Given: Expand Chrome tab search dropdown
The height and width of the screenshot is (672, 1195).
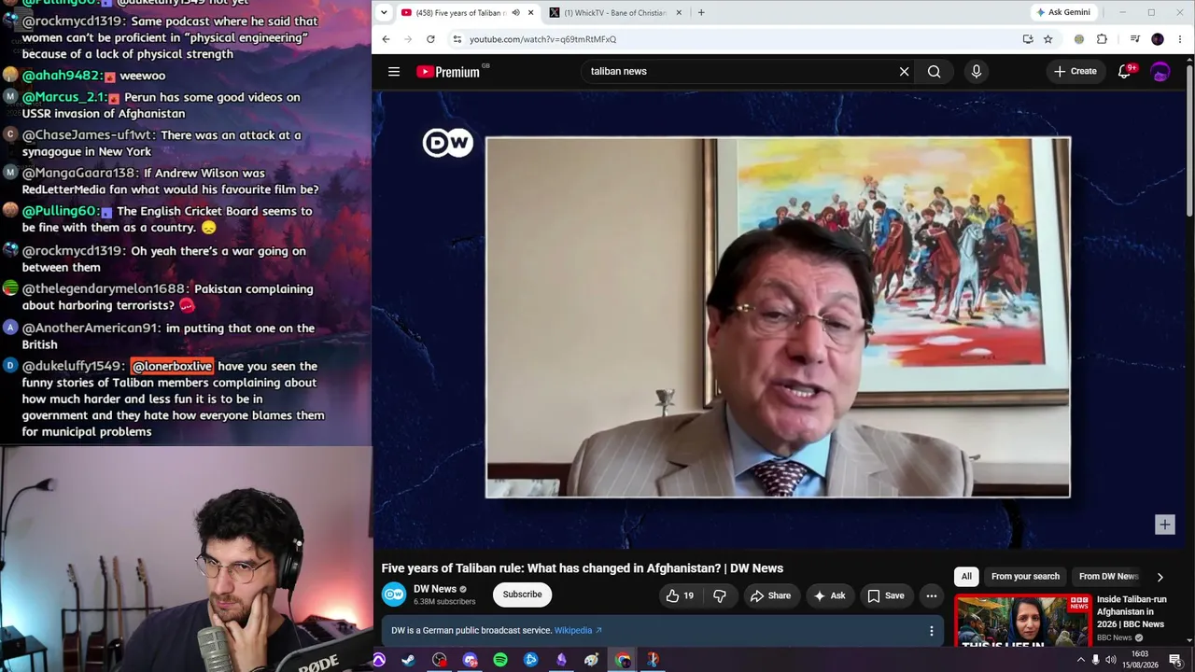Looking at the screenshot, I should (383, 12).
